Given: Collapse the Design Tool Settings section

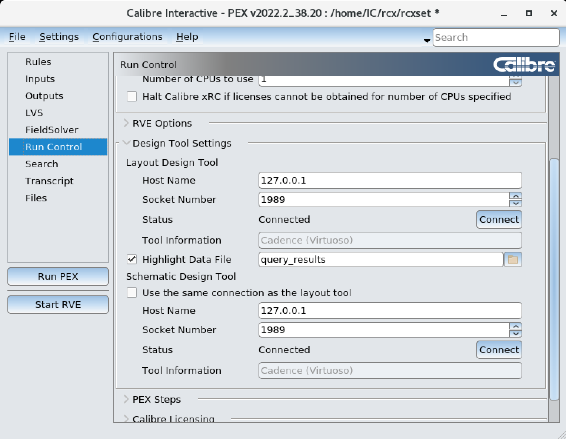Looking at the screenshot, I should pyautogui.click(x=126, y=143).
